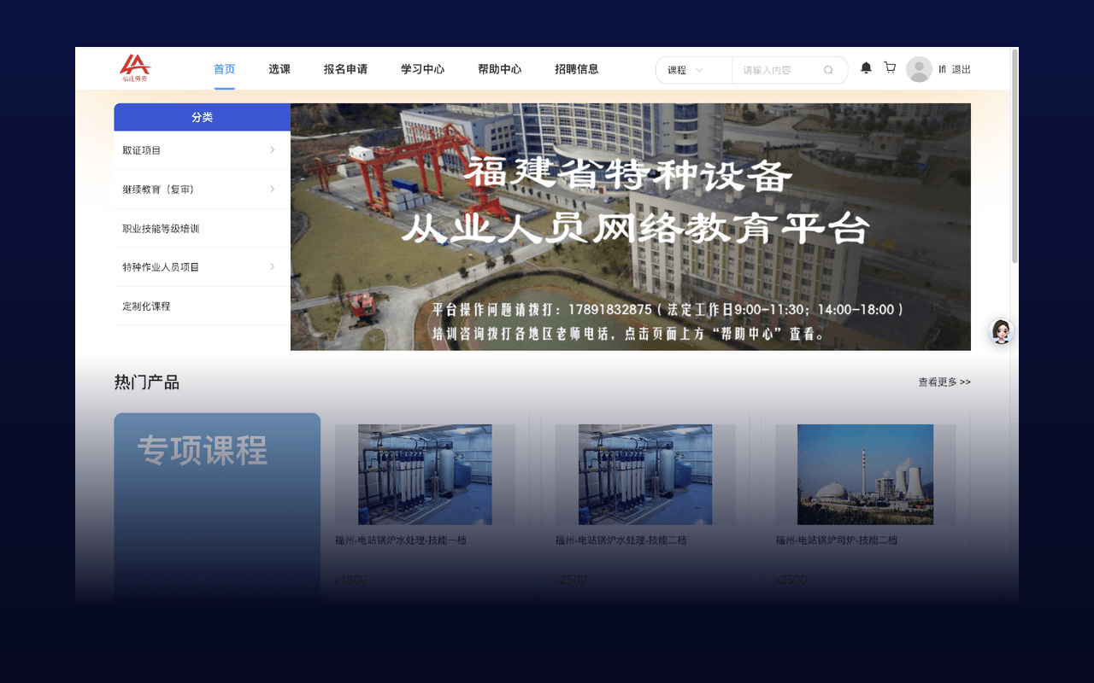The image size is (1094, 683).
Task: Open the 招聘信息 menu item
Action: tap(576, 69)
